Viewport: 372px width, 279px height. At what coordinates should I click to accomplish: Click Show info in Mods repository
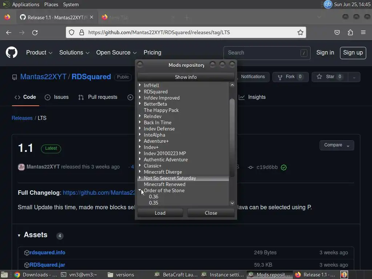click(x=186, y=77)
